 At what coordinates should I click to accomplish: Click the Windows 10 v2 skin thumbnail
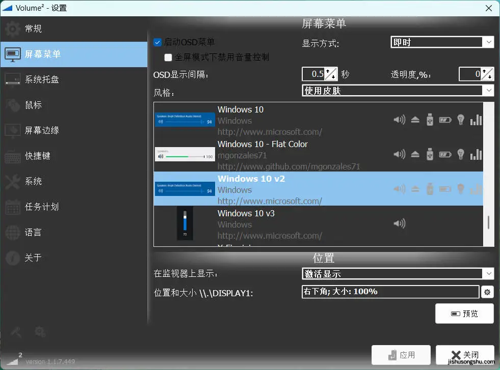click(185, 189)
